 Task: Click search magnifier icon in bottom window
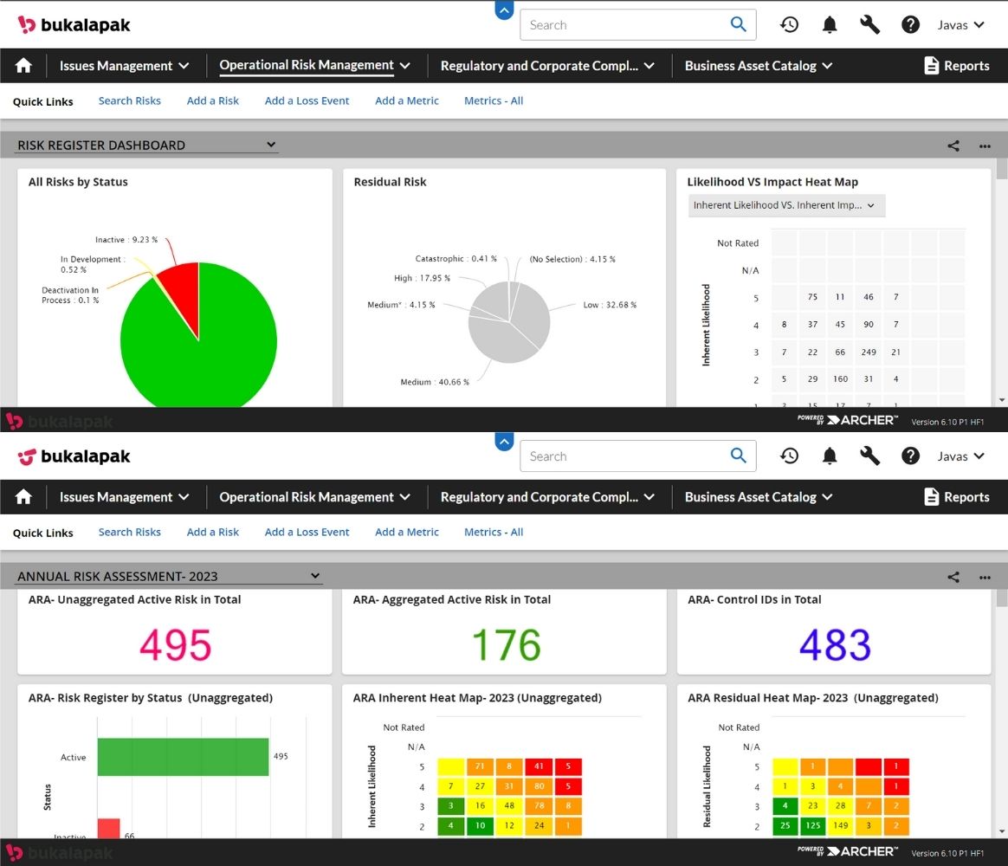[739, 456]
